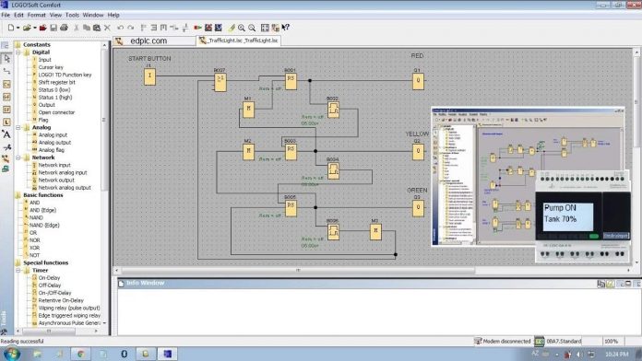Screen dimensions: 642x361
Task: Select the text annotation tool
Action: pos(6,134)
